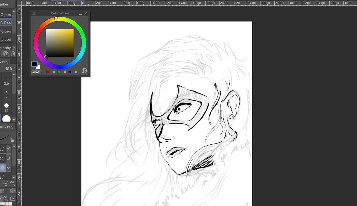
Task: Open brush size dynamics button with double chevron
Action: pos(8,149)
